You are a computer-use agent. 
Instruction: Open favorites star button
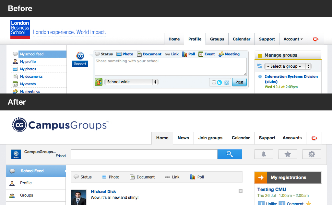[x=288, y=154]
